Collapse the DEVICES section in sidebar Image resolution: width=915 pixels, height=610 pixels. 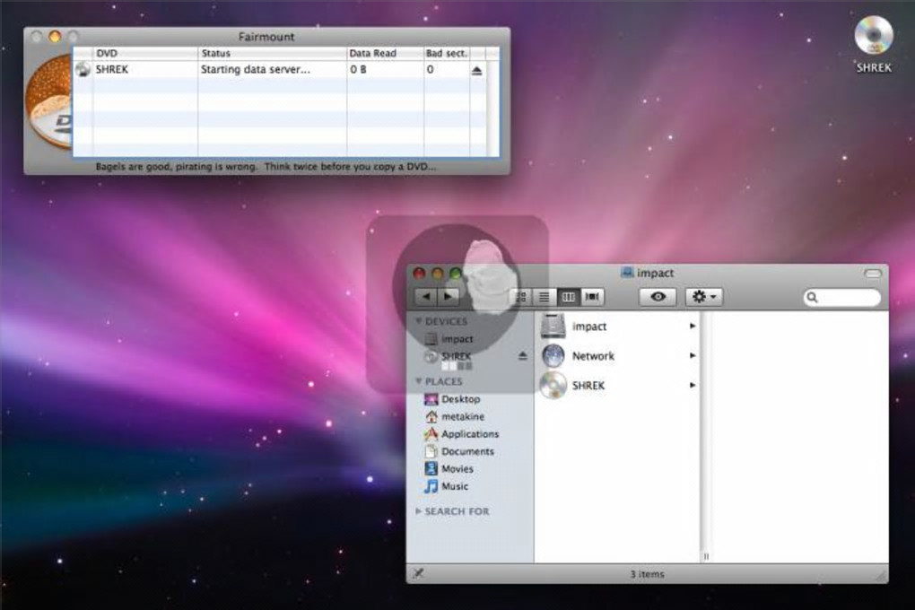[418, 321]
